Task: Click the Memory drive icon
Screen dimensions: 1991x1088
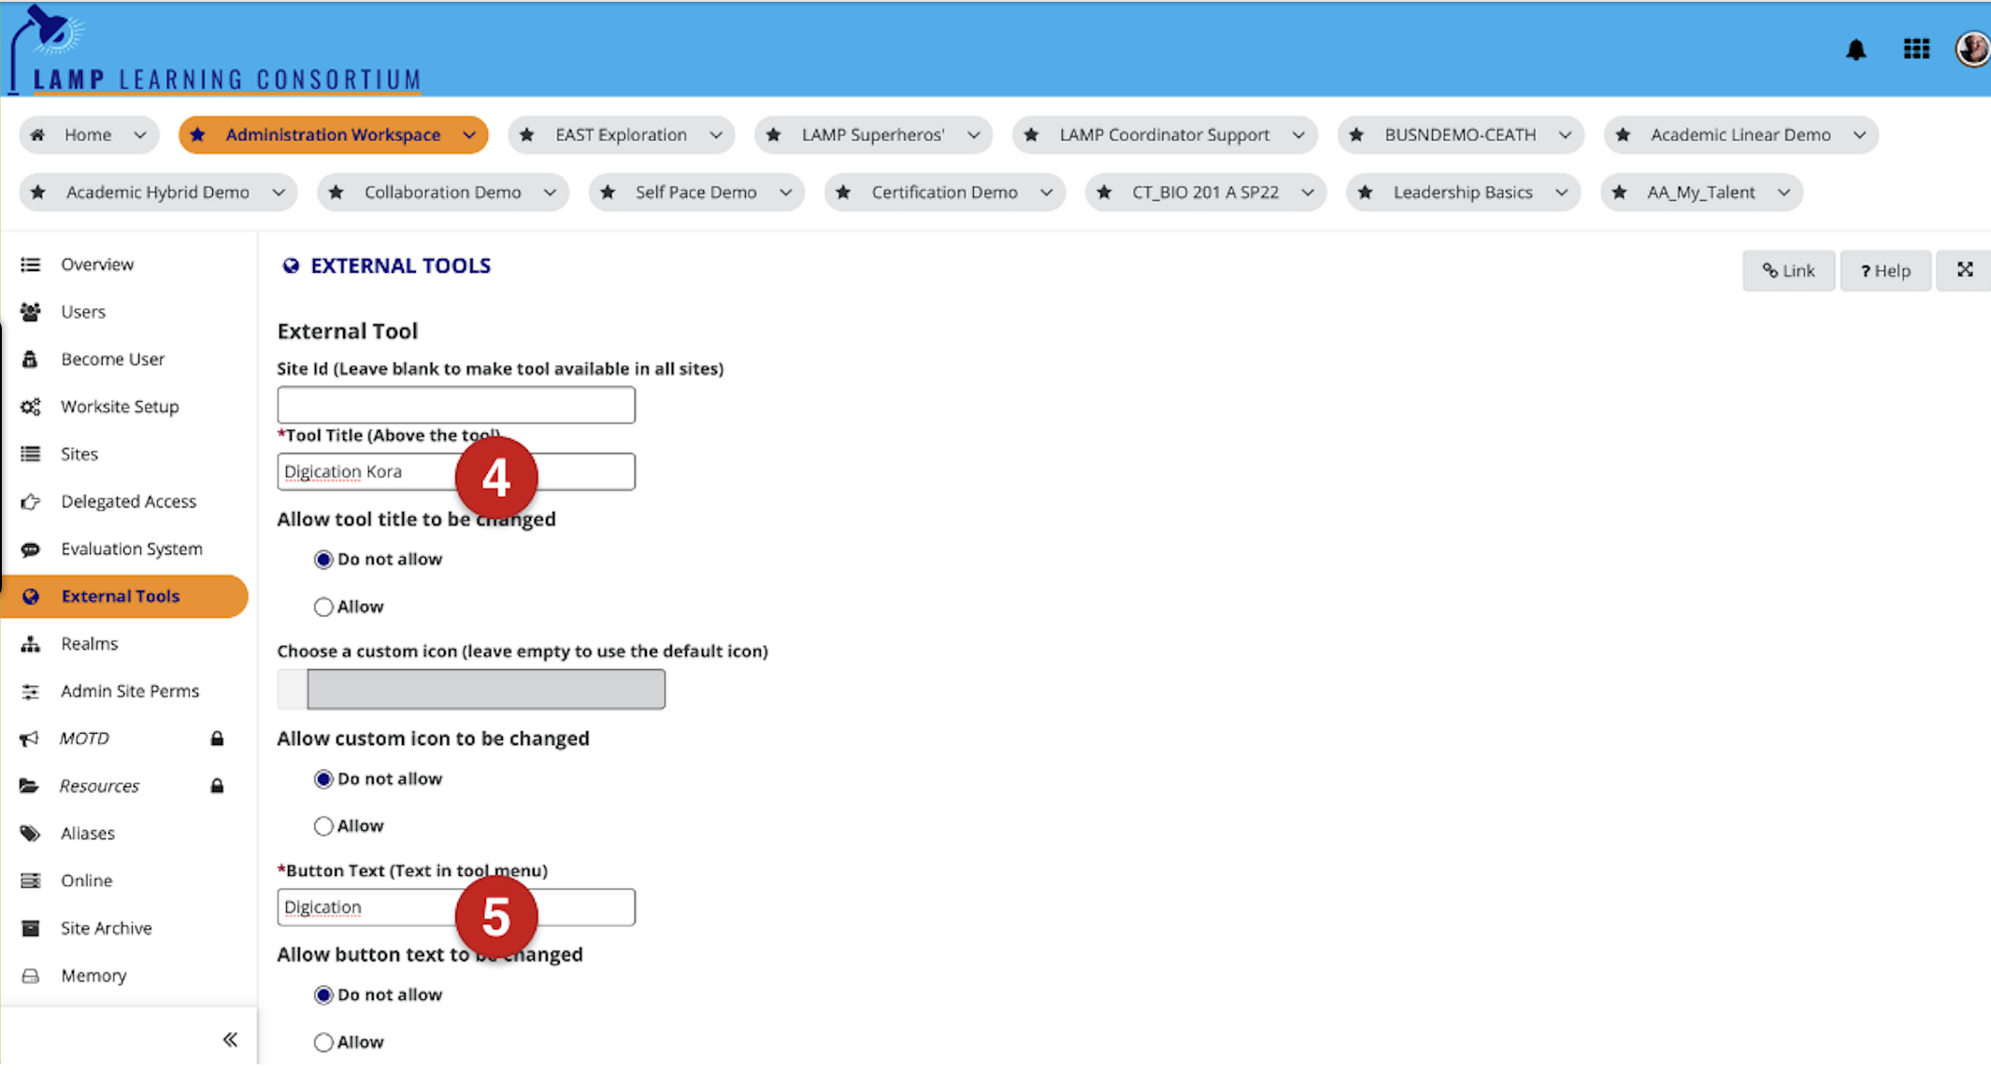Action: point(31,976)
